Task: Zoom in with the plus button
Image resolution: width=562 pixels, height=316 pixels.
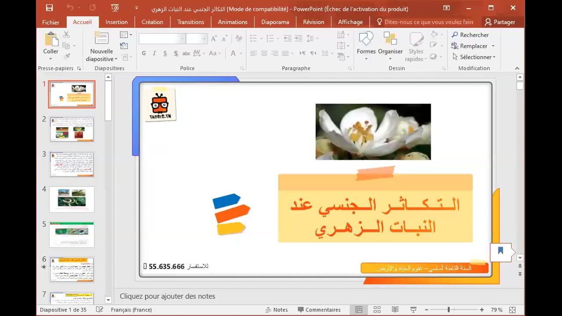Action: [x=482, y=309]
